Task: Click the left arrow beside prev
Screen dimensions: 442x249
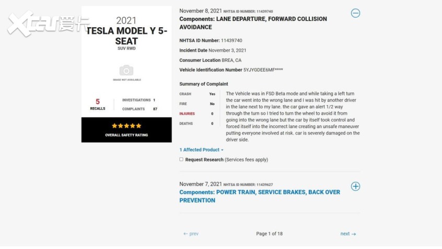Action: coord(185,234)
